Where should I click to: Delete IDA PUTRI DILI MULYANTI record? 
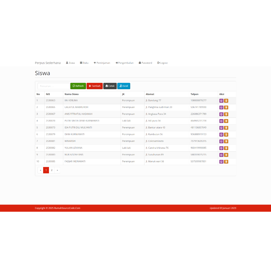click(226, 128)
